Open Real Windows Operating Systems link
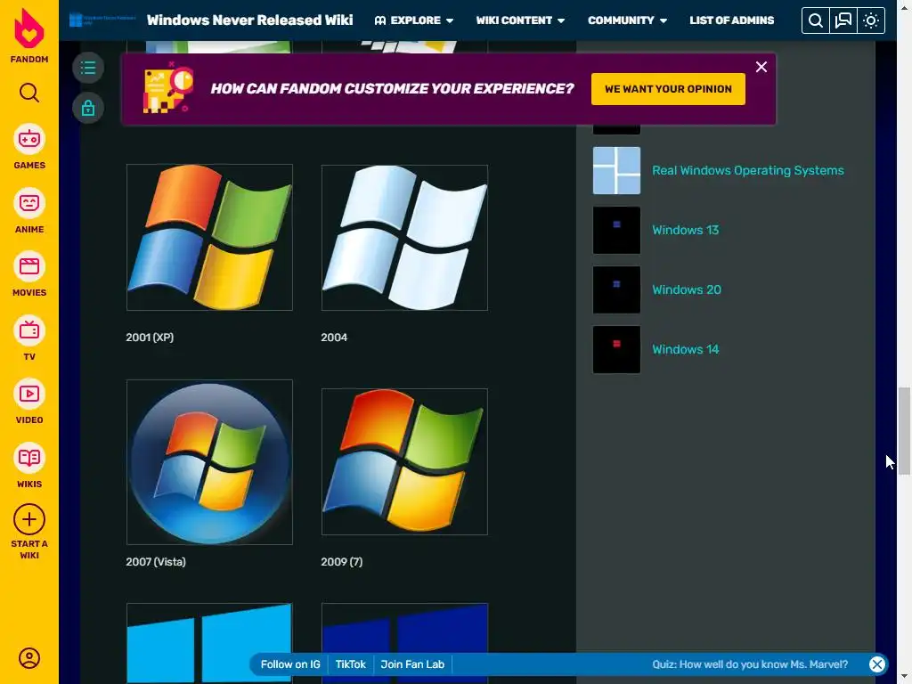 748,170
